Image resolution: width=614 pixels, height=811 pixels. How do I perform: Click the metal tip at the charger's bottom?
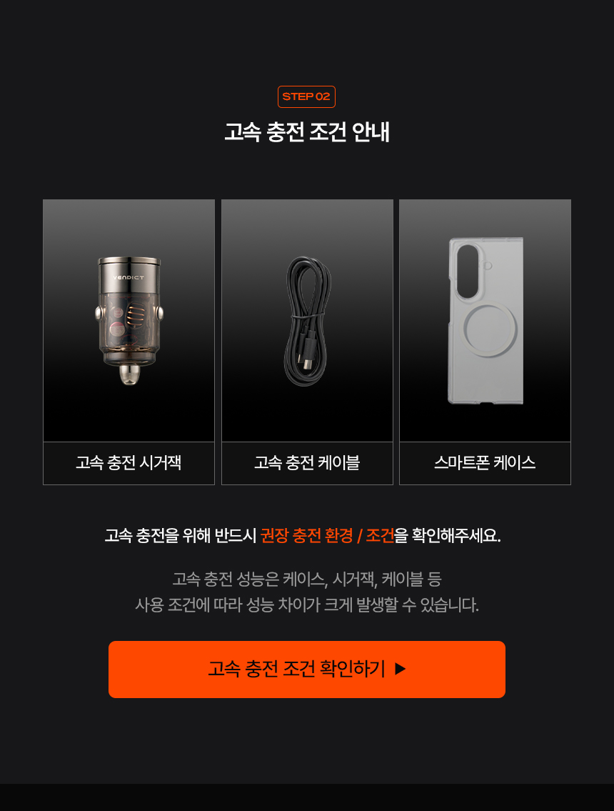click(x=128, y=374)
